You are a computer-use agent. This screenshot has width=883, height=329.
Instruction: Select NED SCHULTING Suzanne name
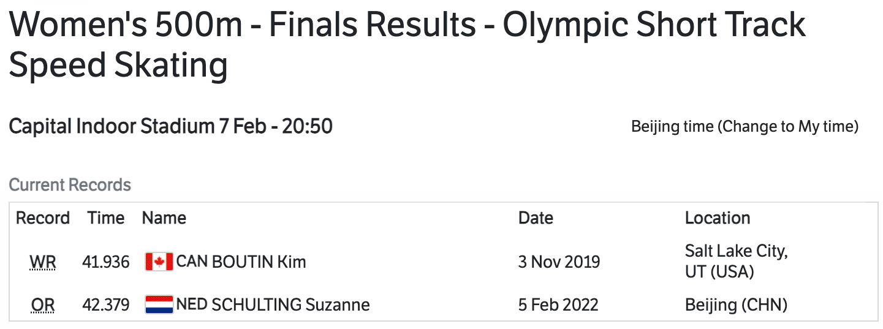tap(273, 304)
